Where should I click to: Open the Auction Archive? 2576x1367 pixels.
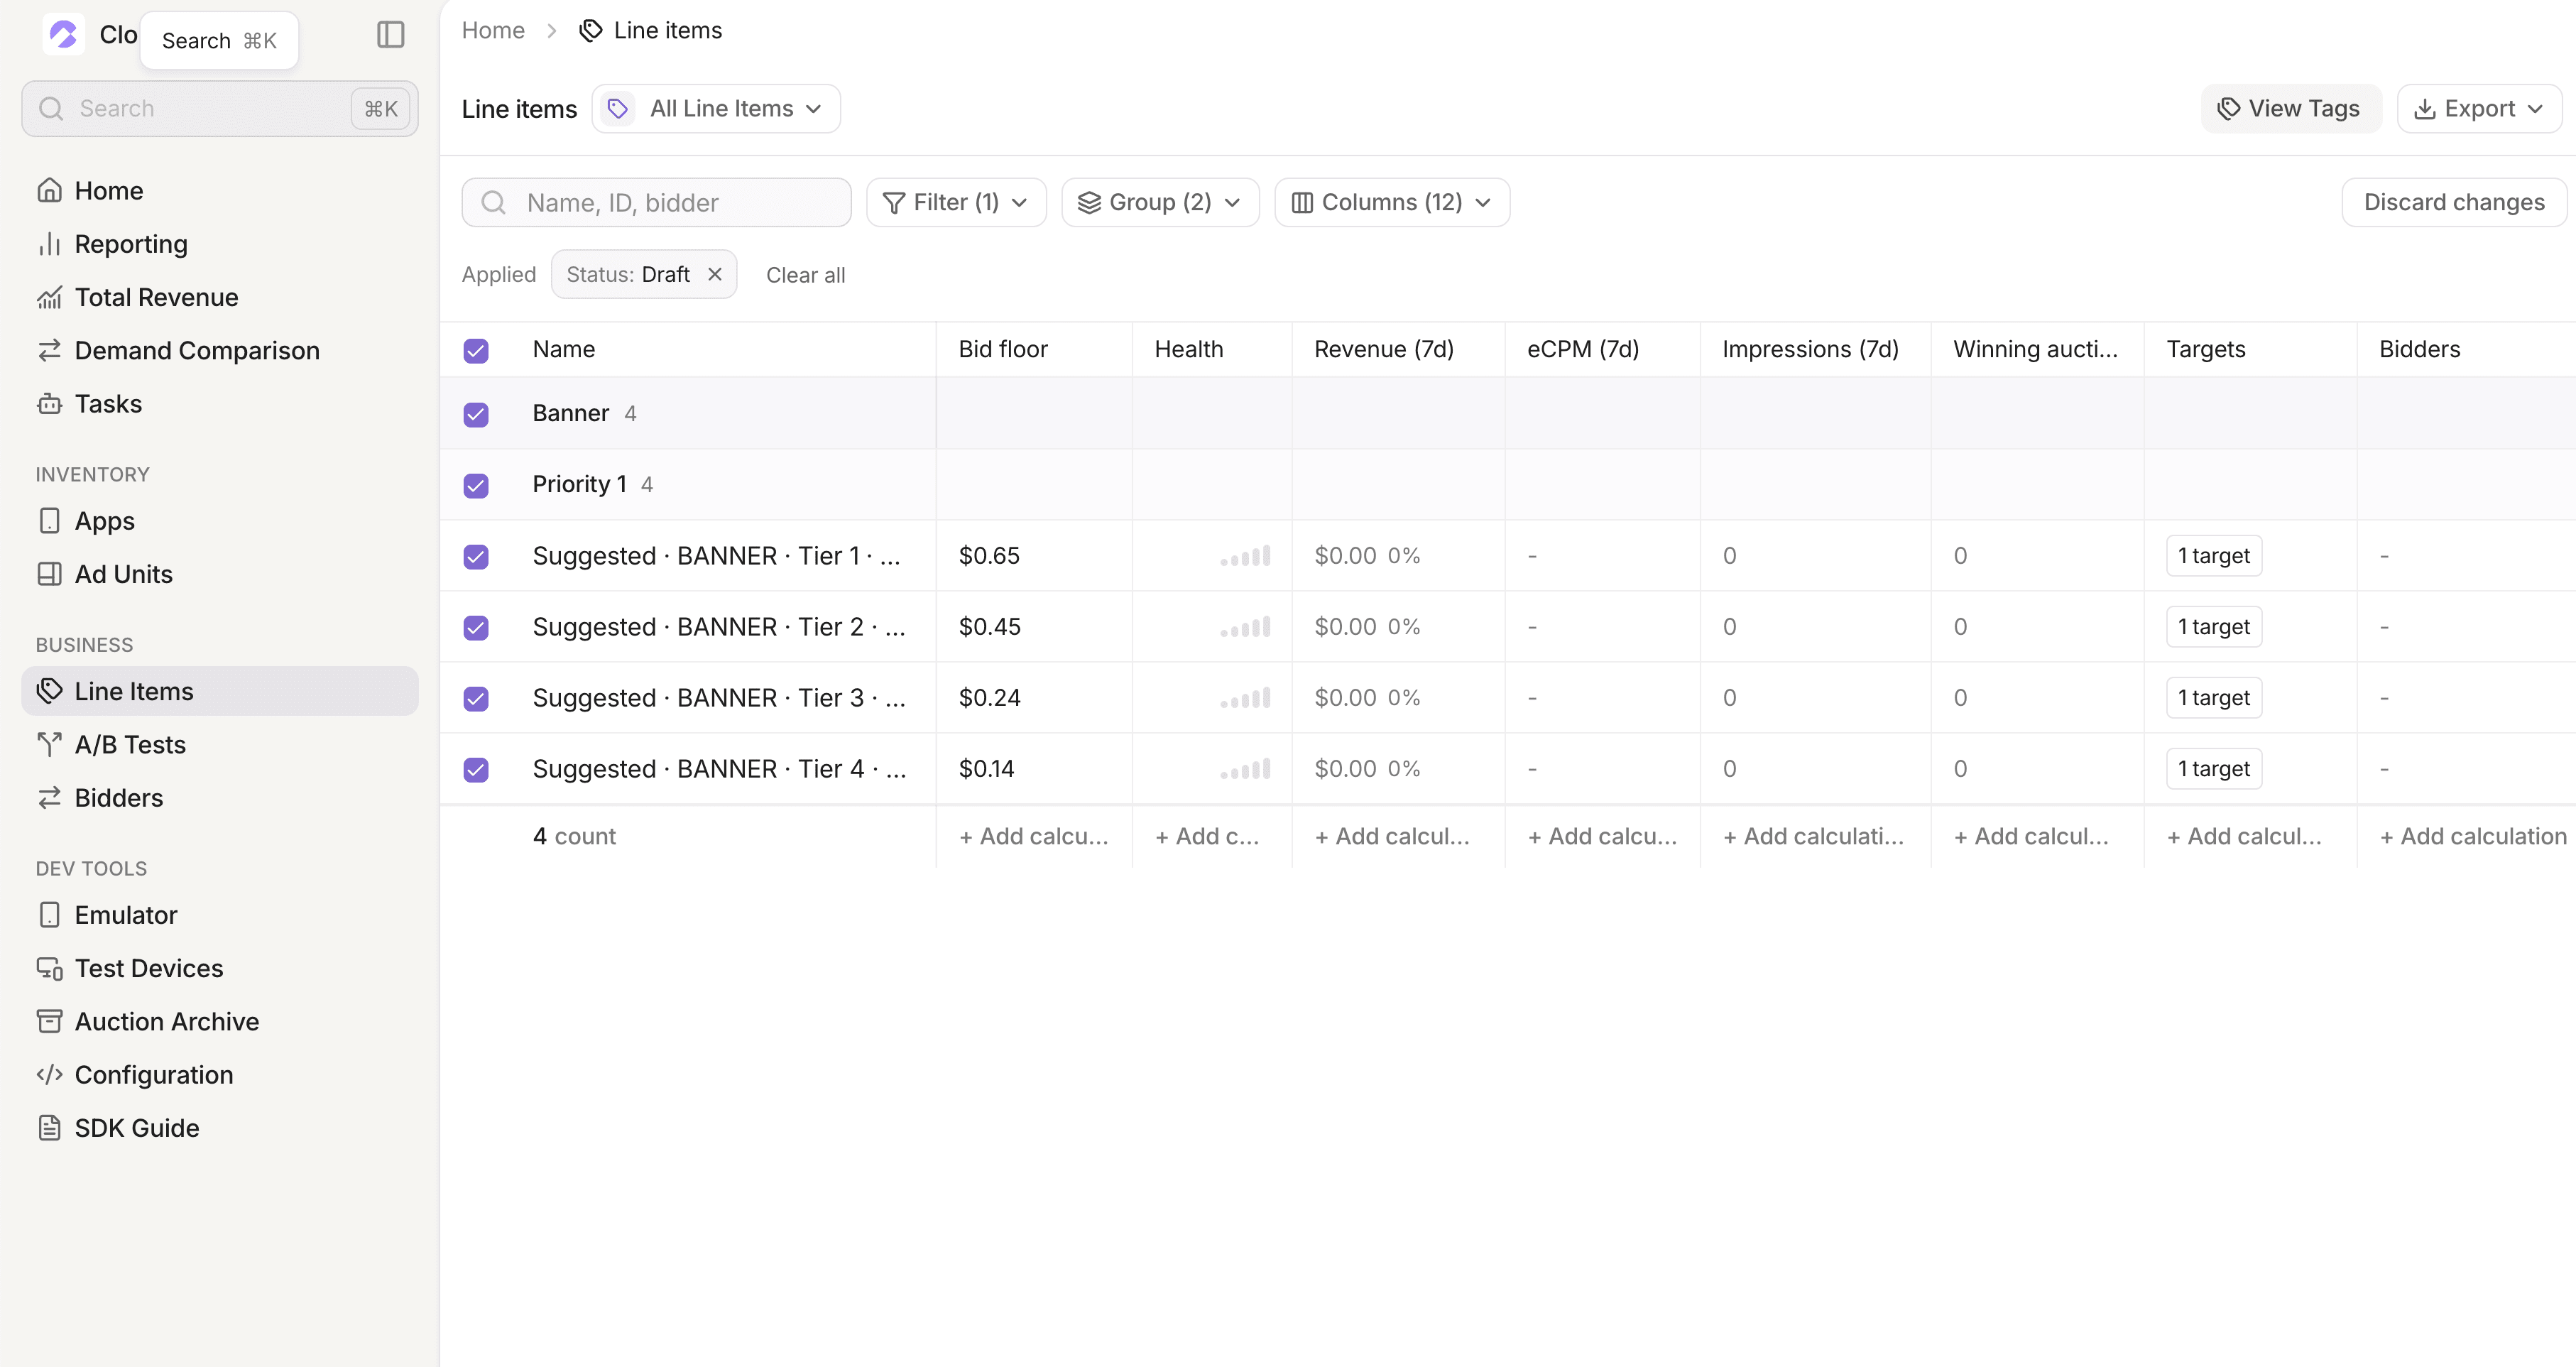(x=219, y=1021)
